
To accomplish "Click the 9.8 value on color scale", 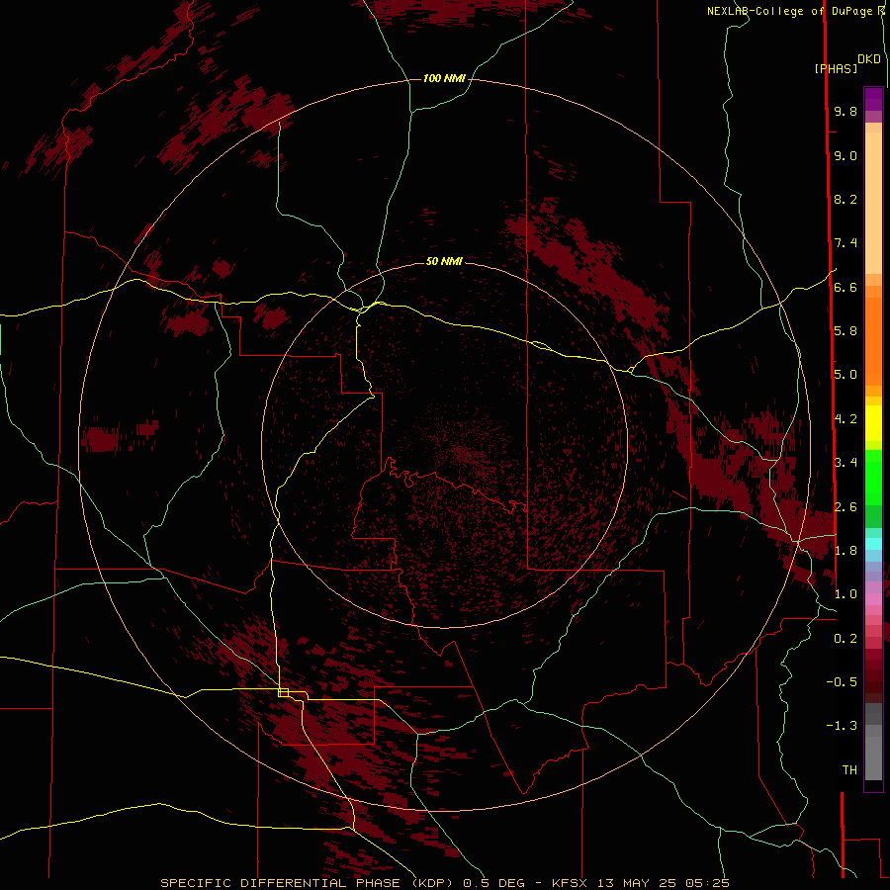I will (845, 111).
